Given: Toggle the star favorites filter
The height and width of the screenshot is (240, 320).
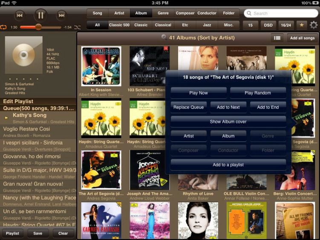Looking at the screenshot, I should tap(302, 25).
